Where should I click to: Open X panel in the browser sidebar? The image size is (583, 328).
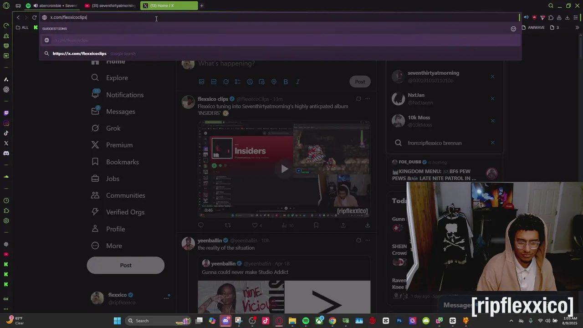click(6, 143)
